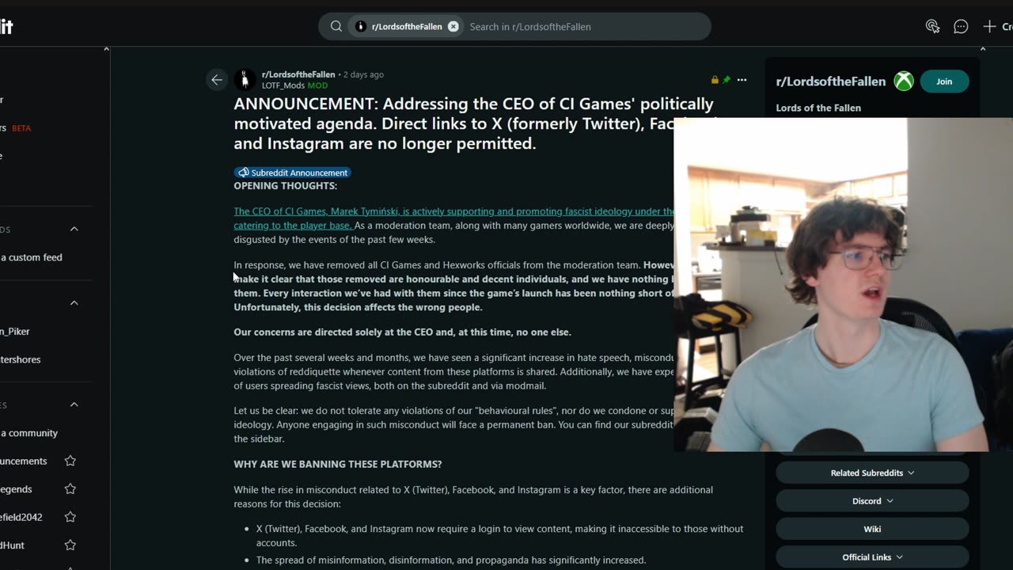Open the 'dHunt' community entry

12,545
